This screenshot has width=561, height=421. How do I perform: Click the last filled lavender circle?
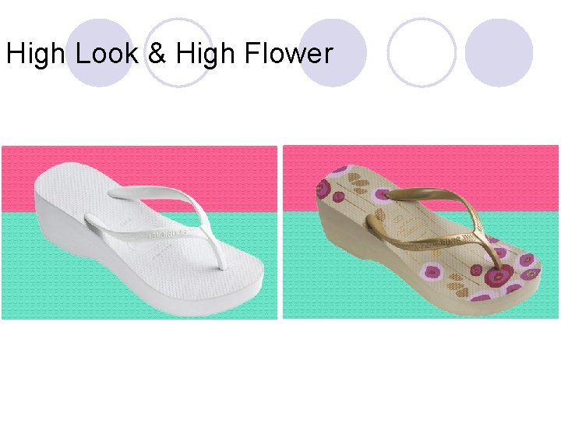pyautogui.click(x=499, y=53)
